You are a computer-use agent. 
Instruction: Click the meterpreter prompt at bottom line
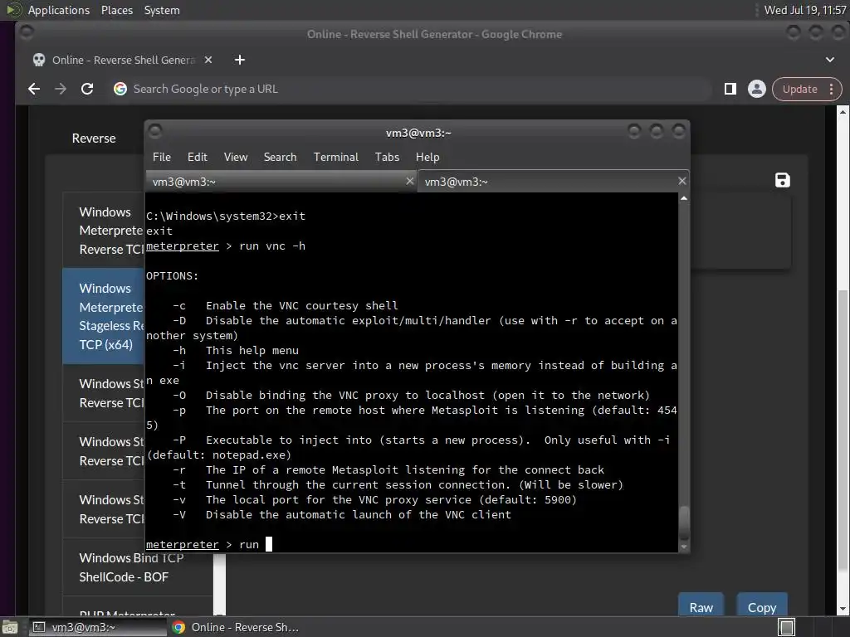coord(182,544)
